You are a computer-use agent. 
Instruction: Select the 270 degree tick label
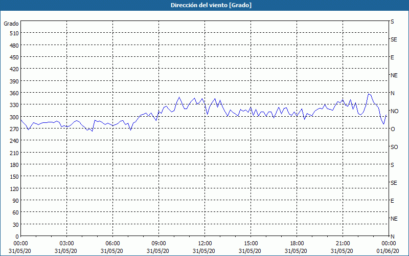click(x=12, y=129)
